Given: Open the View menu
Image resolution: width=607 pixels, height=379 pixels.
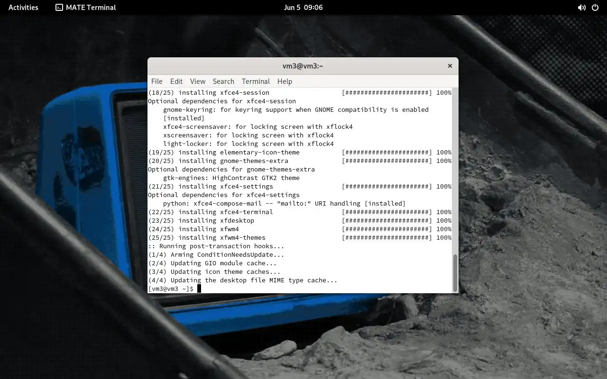Looking at the screenshot, I should [198, 81].
